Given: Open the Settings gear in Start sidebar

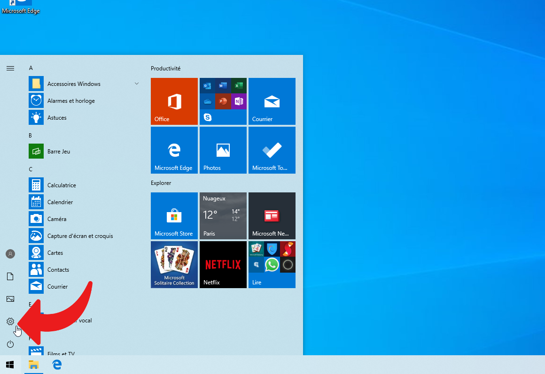Looking at the screenshot, I should click(10, 321).
